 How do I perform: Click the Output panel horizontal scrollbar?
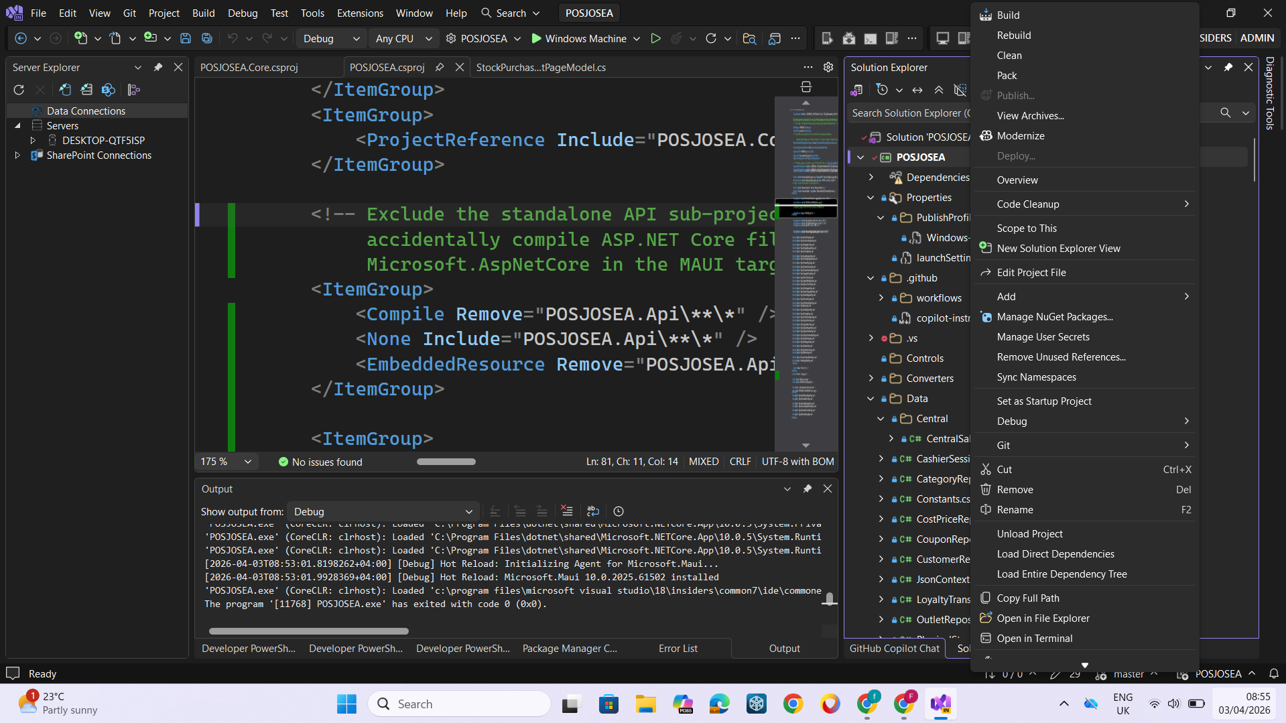(308, 631)
